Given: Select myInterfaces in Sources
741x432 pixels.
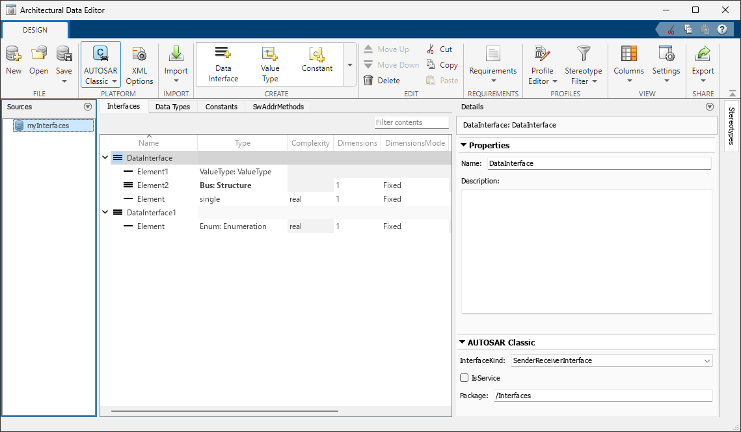Looking at the screenshot, I should [47, 126].
